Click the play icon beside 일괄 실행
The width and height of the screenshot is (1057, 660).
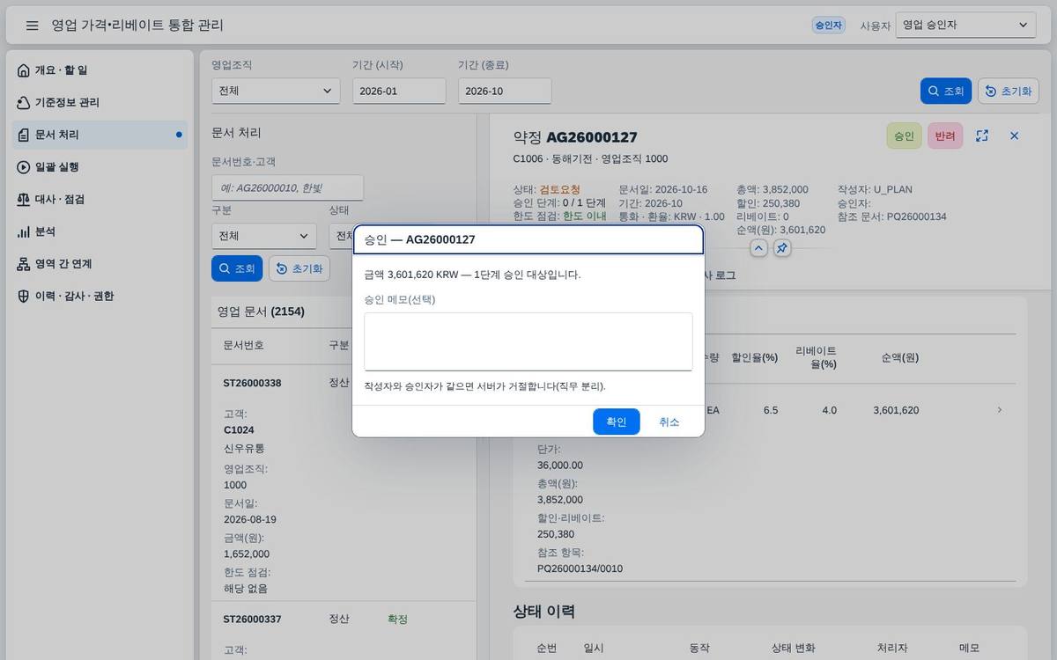coord(24,167)
